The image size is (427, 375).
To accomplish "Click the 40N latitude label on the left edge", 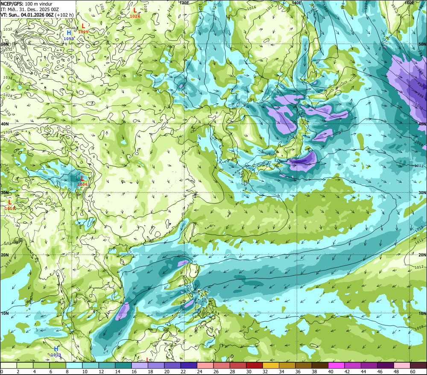I will 5,124.
